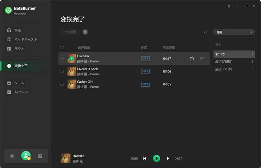Open the hamburger menu in title bar

(229, 6)
